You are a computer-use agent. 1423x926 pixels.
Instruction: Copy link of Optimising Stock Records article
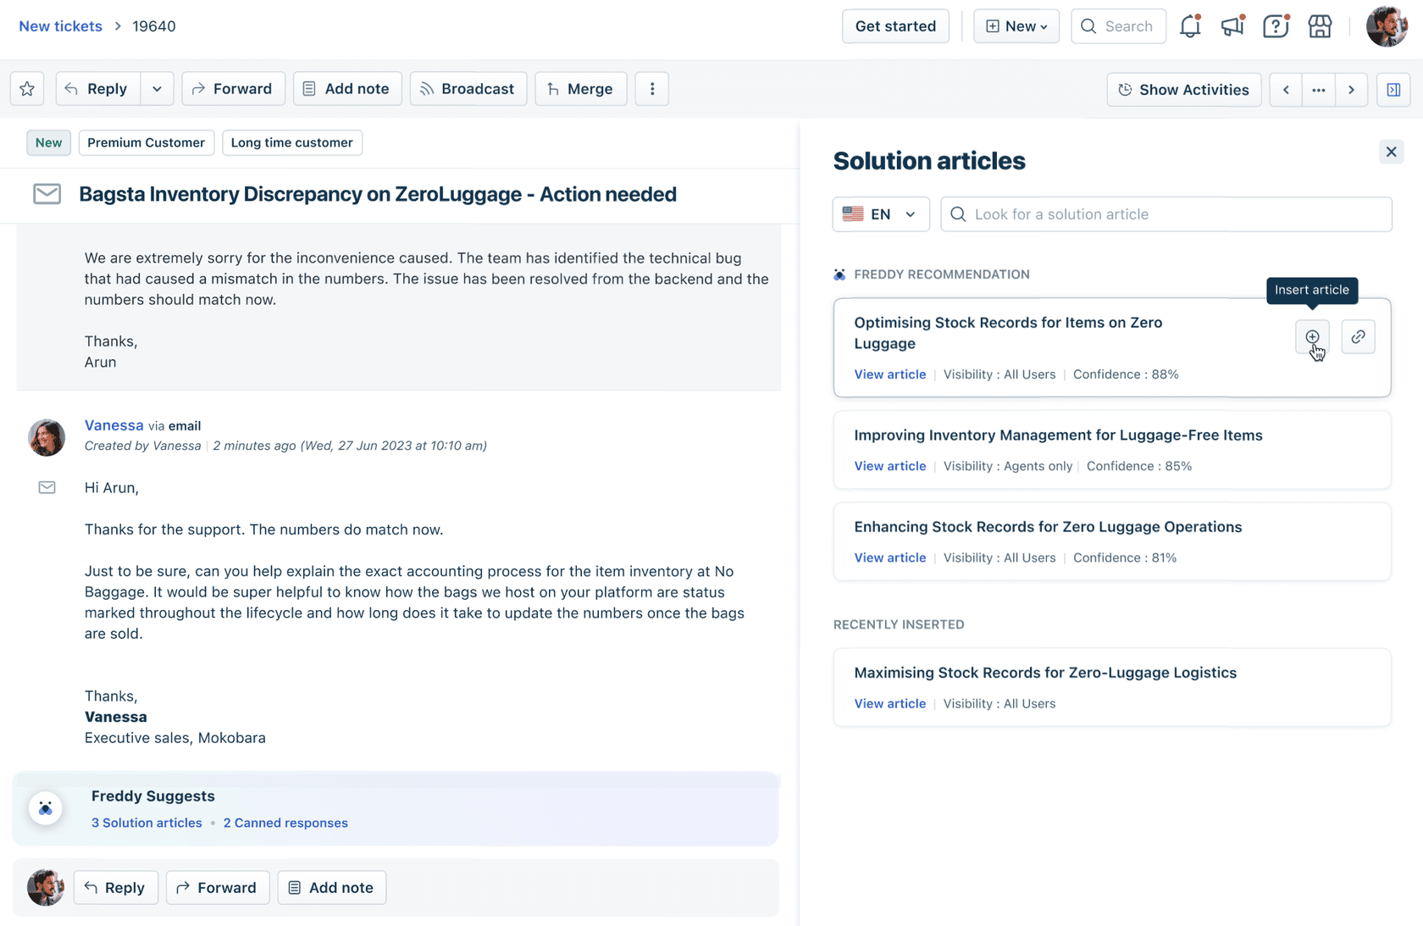(x=1358, y=337)
